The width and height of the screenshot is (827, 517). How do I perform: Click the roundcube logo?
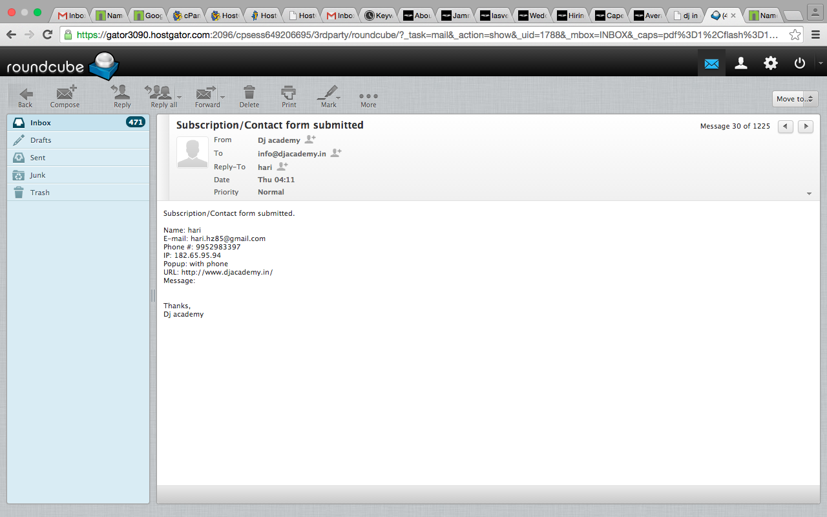[x=63, y=65]
